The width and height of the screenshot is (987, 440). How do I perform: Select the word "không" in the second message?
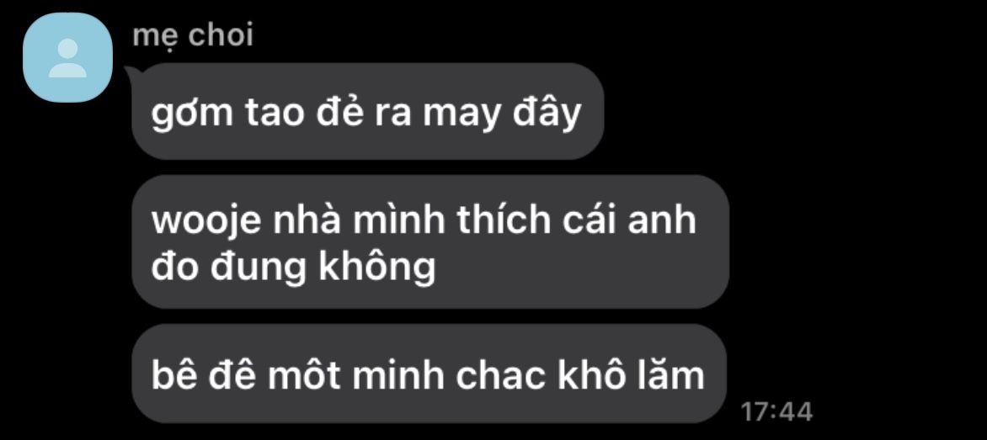[377, 268]
